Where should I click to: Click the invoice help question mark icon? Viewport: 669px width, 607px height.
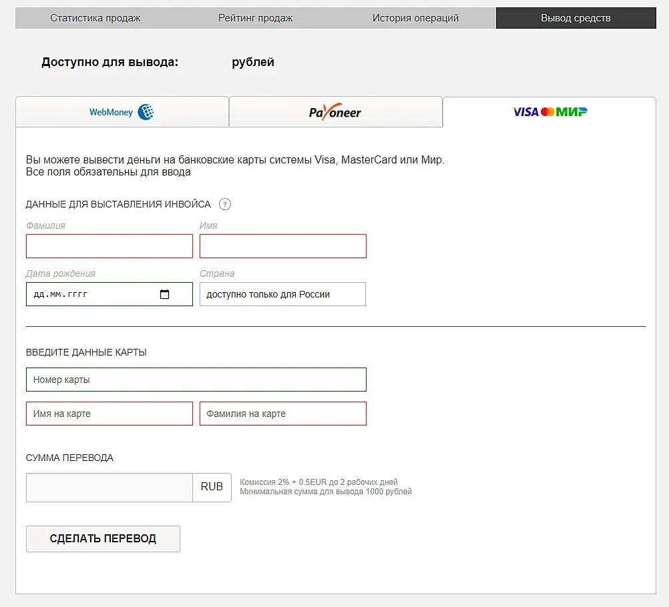[x=225, y=204]
